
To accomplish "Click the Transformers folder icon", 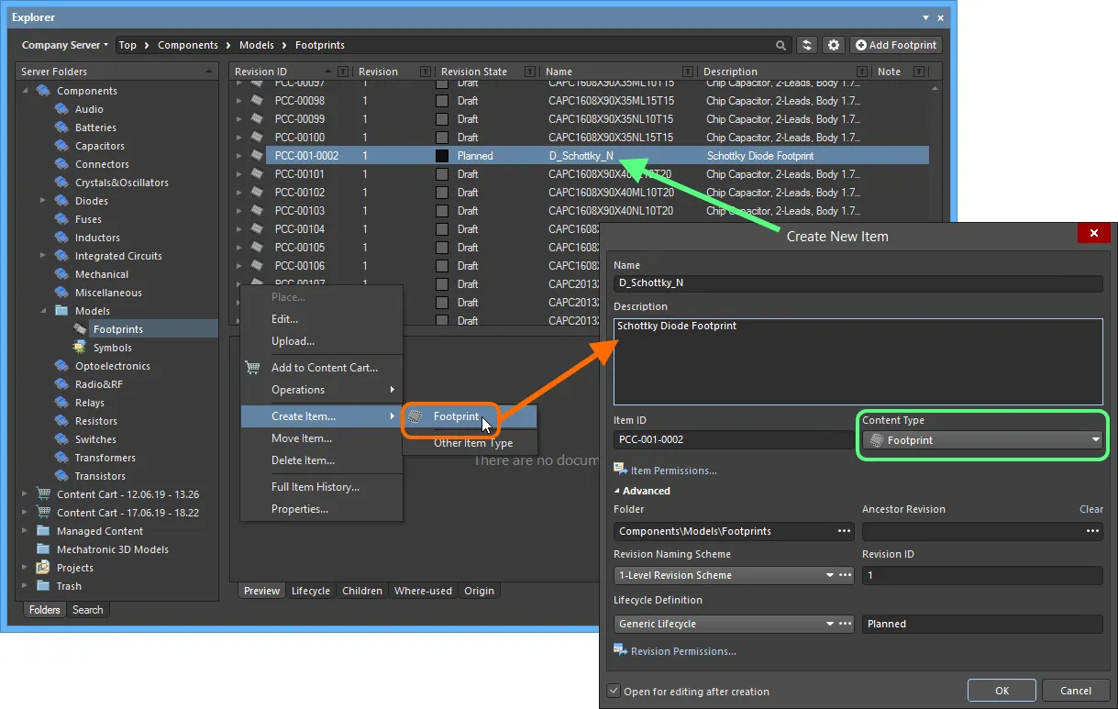I will tap(62, 458).
